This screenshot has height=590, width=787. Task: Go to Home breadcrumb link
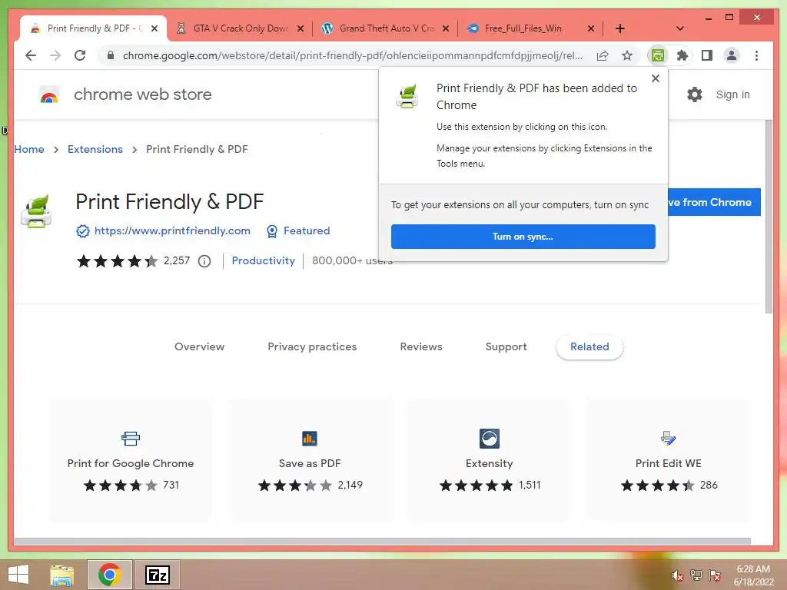(x=29, y=149)
